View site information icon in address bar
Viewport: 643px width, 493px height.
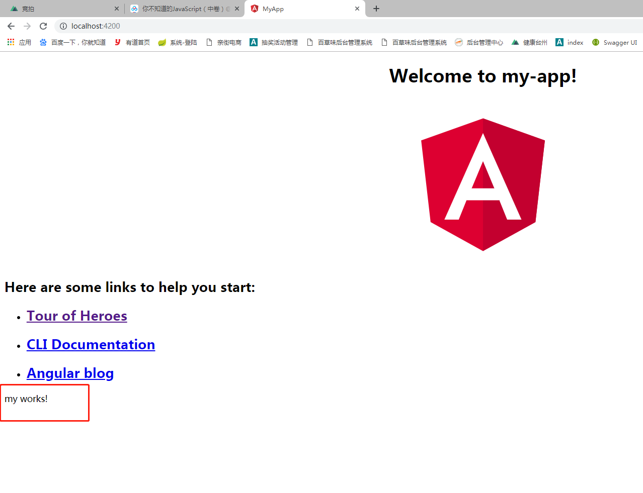pyautogui.click(x=63, y=26)
